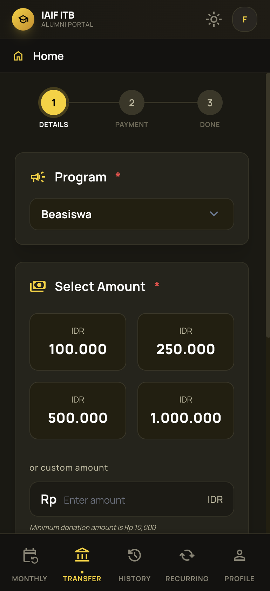The width and height of the screenshot is (270, 591).
Task: Select the IDR 100.000 amount option
Action: (77, 341)
